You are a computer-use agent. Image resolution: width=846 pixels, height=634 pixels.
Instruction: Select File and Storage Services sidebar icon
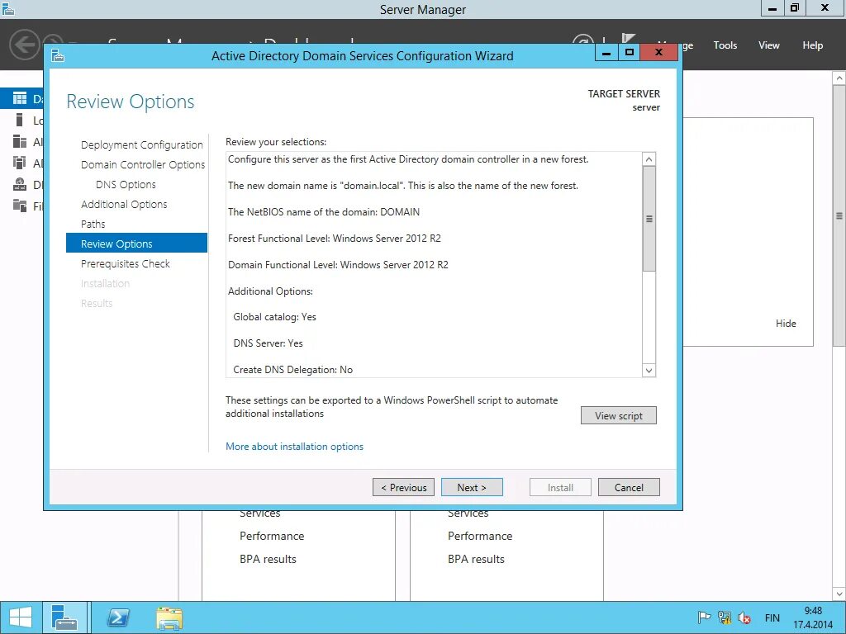click(20, 205)
